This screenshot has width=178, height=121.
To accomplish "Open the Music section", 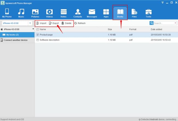I will tap(21, 13).
